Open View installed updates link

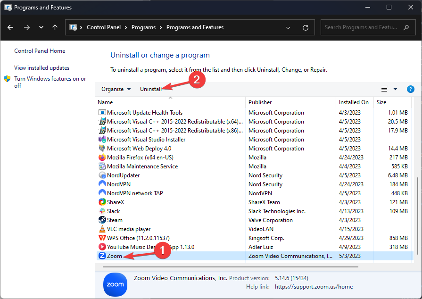tap(41, 68)
